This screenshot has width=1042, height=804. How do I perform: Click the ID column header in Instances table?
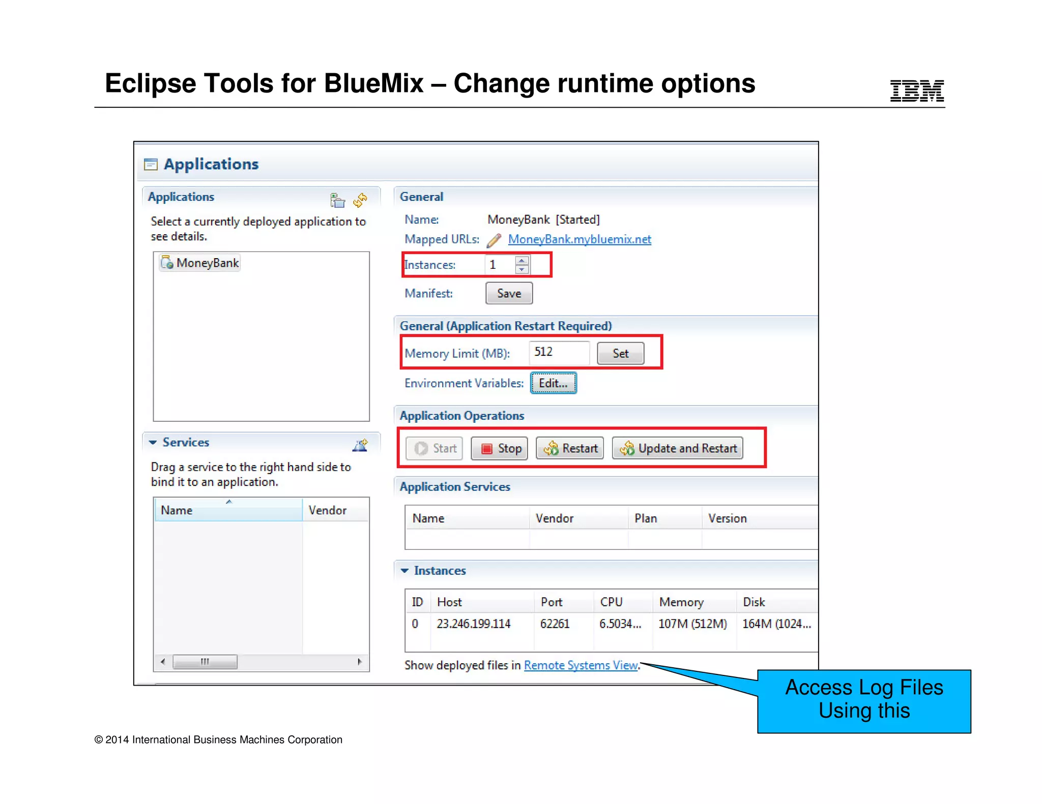[x=418, y=602]
